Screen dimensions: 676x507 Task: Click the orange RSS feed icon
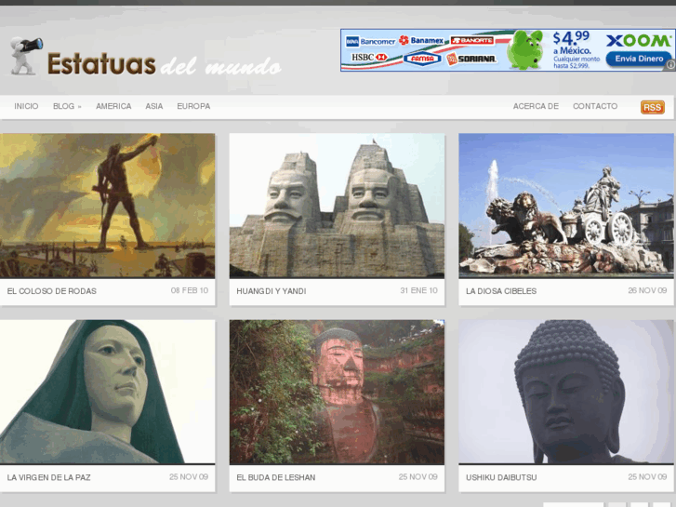pyautogui.click(x=652, y=107)
